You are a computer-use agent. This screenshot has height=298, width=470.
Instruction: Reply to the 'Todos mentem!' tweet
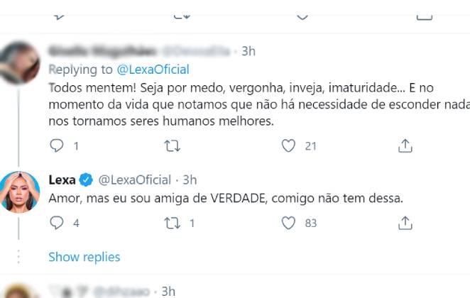click(x=58, y=146)
